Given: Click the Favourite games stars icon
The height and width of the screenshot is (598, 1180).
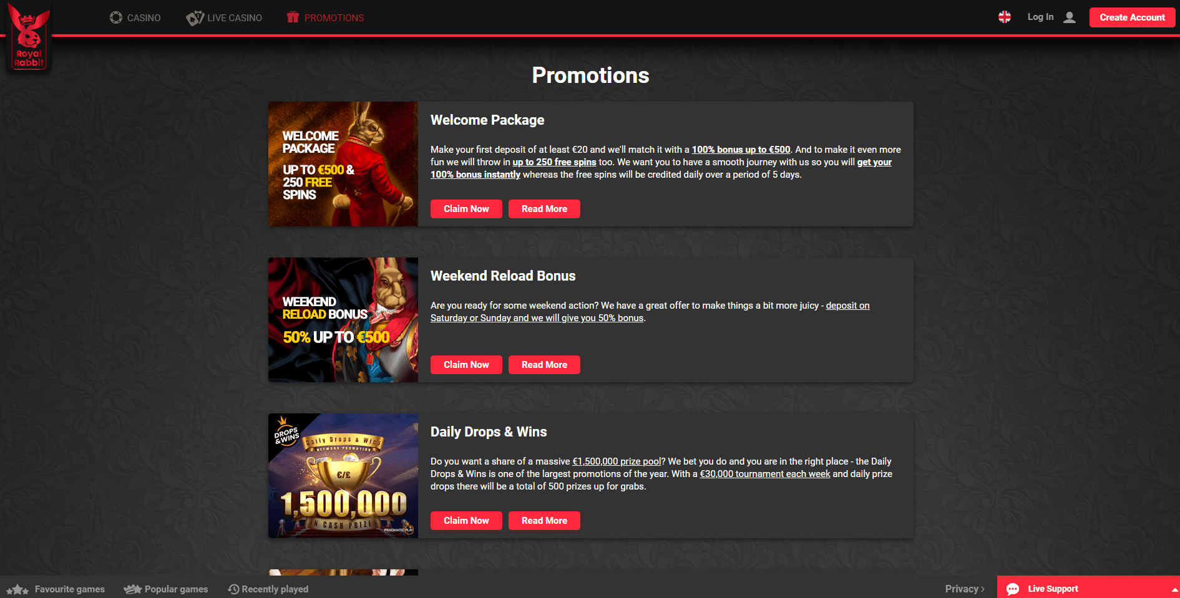Looking at the screenshot, I should (x=17, y=589).
